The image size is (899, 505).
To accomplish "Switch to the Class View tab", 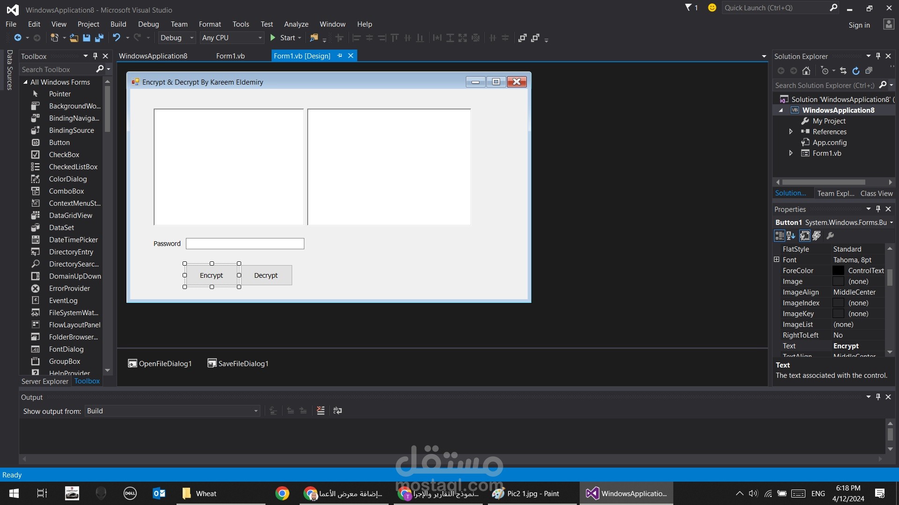I will 877,194.
